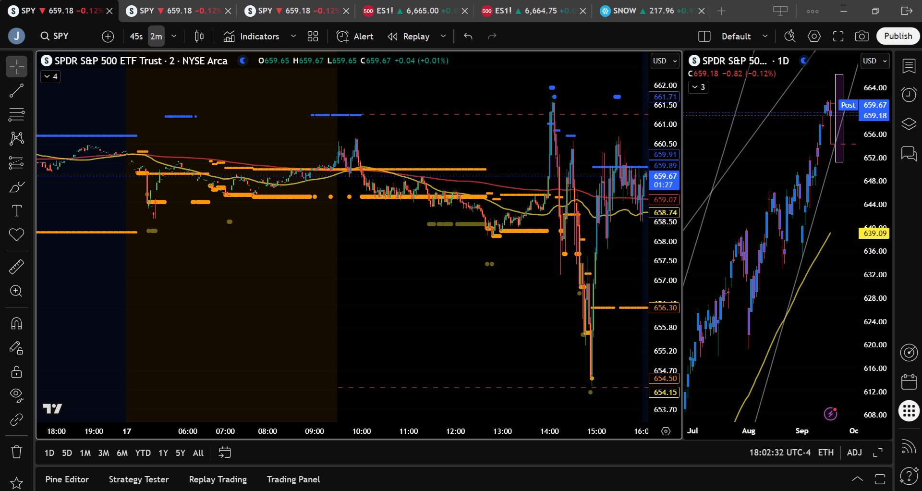Click the Publish button

898,36
